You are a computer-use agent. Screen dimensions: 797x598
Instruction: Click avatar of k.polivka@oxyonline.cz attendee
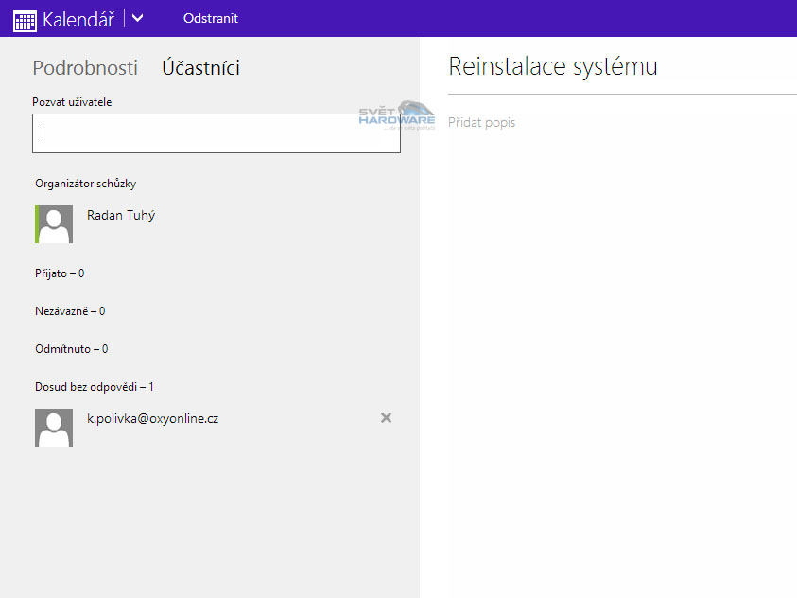click(54, 428)
